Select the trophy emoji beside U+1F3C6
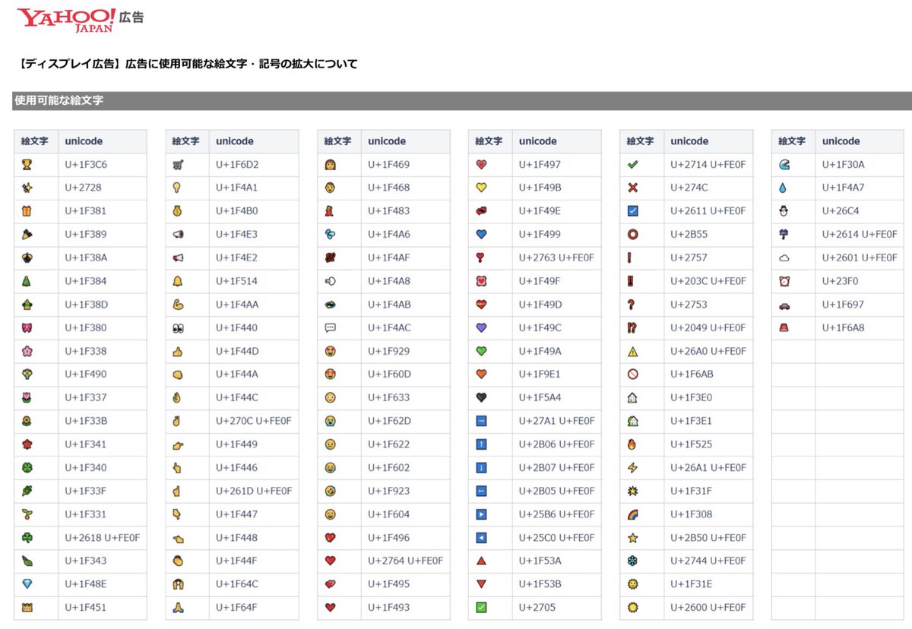Viewport: 912px width, 629px height. (x=27, y=165)
